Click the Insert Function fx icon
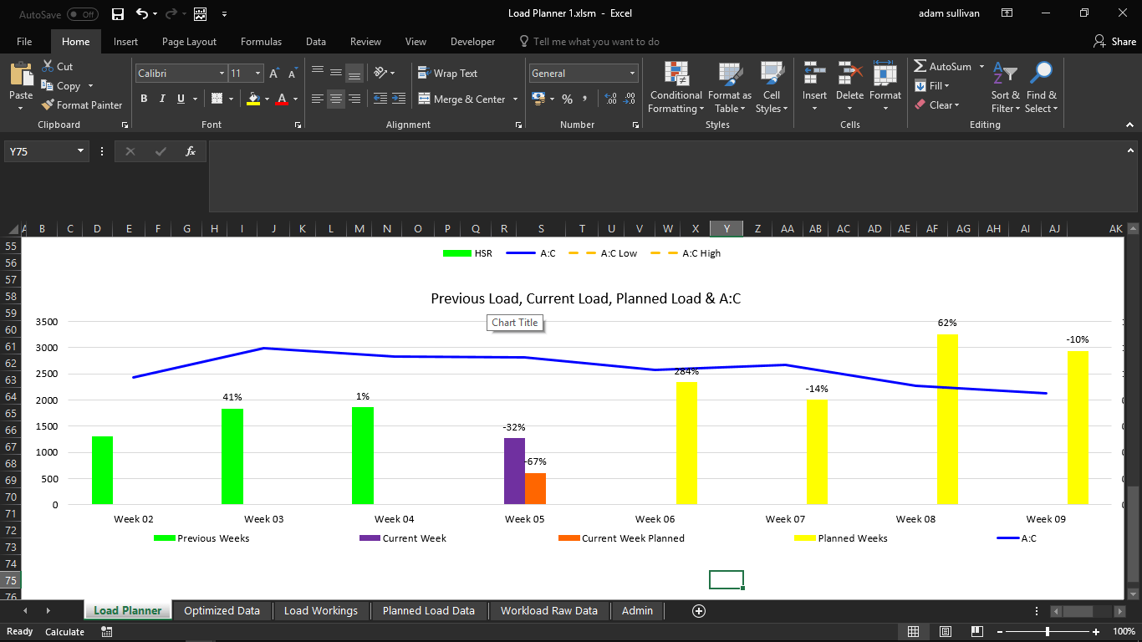 [x=191, y=151]
